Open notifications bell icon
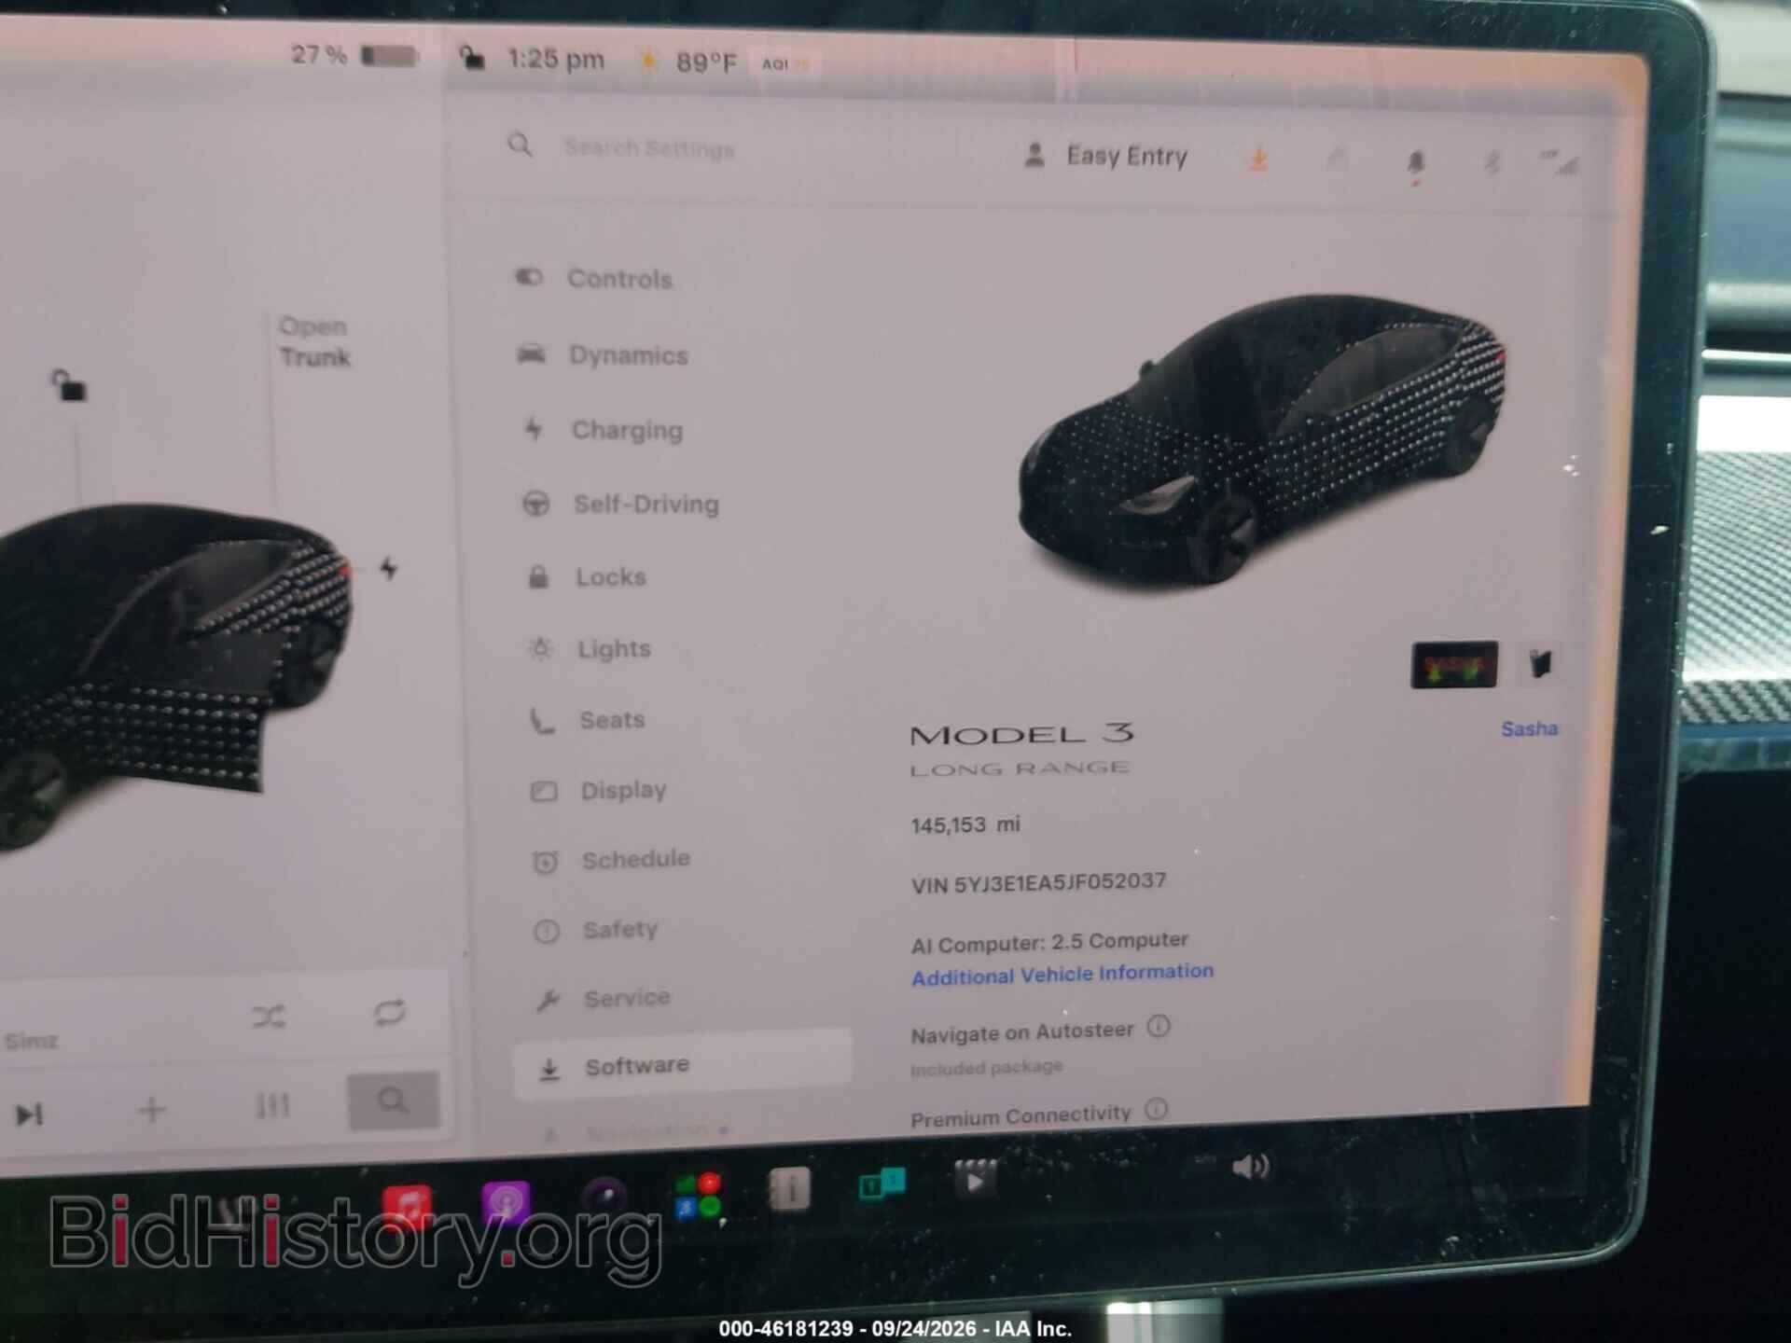Viewport: 1791px width, 1343px height. [1415, 163]
